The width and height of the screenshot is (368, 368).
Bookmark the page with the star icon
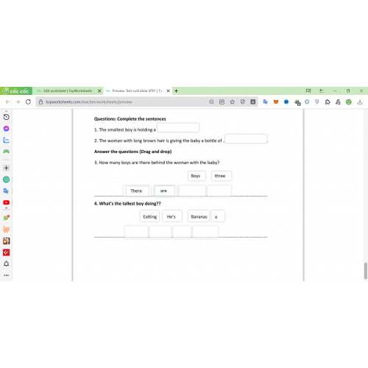click(232, 102)
